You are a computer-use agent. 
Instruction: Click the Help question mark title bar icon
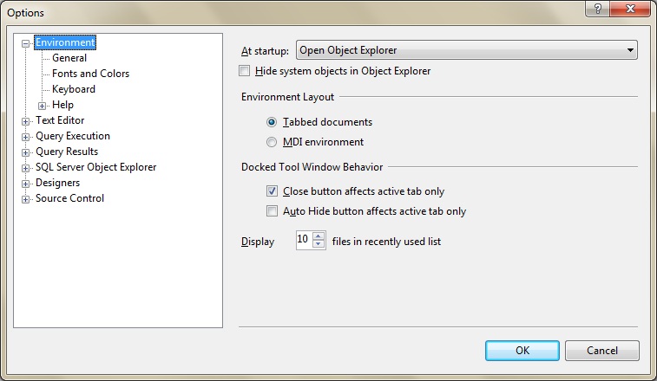(x=597, y=9)
